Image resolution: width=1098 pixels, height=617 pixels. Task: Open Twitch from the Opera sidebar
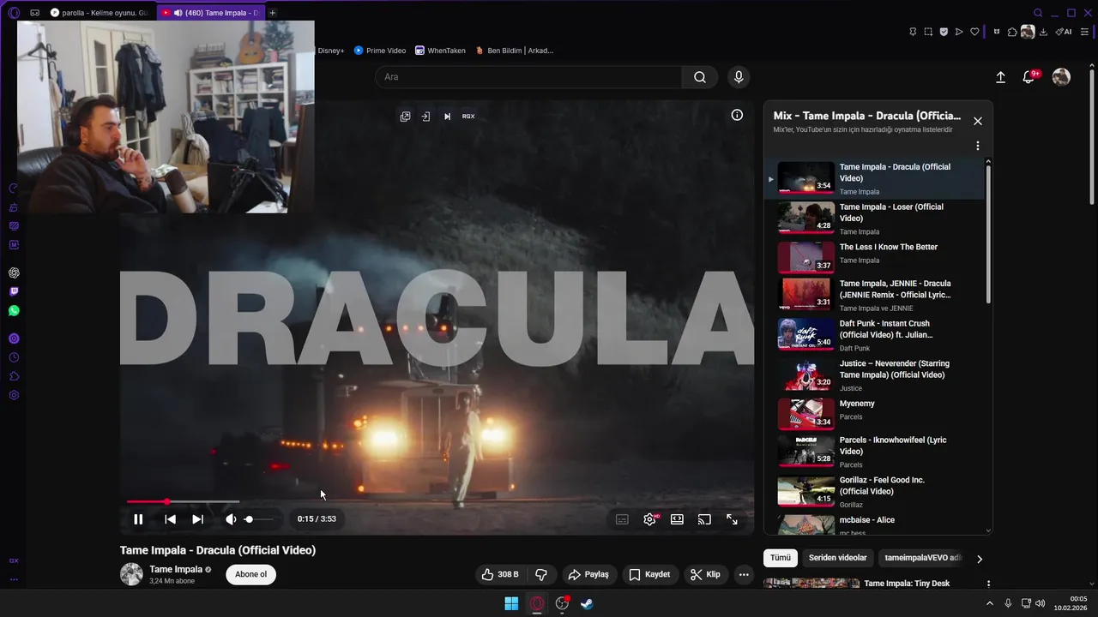[14, 292]
